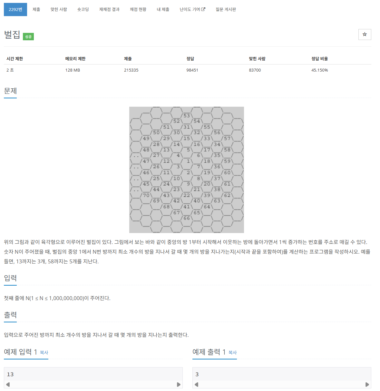Click the sample output box showing 3
Screen dimensions: 380x391
coord(282,374)
